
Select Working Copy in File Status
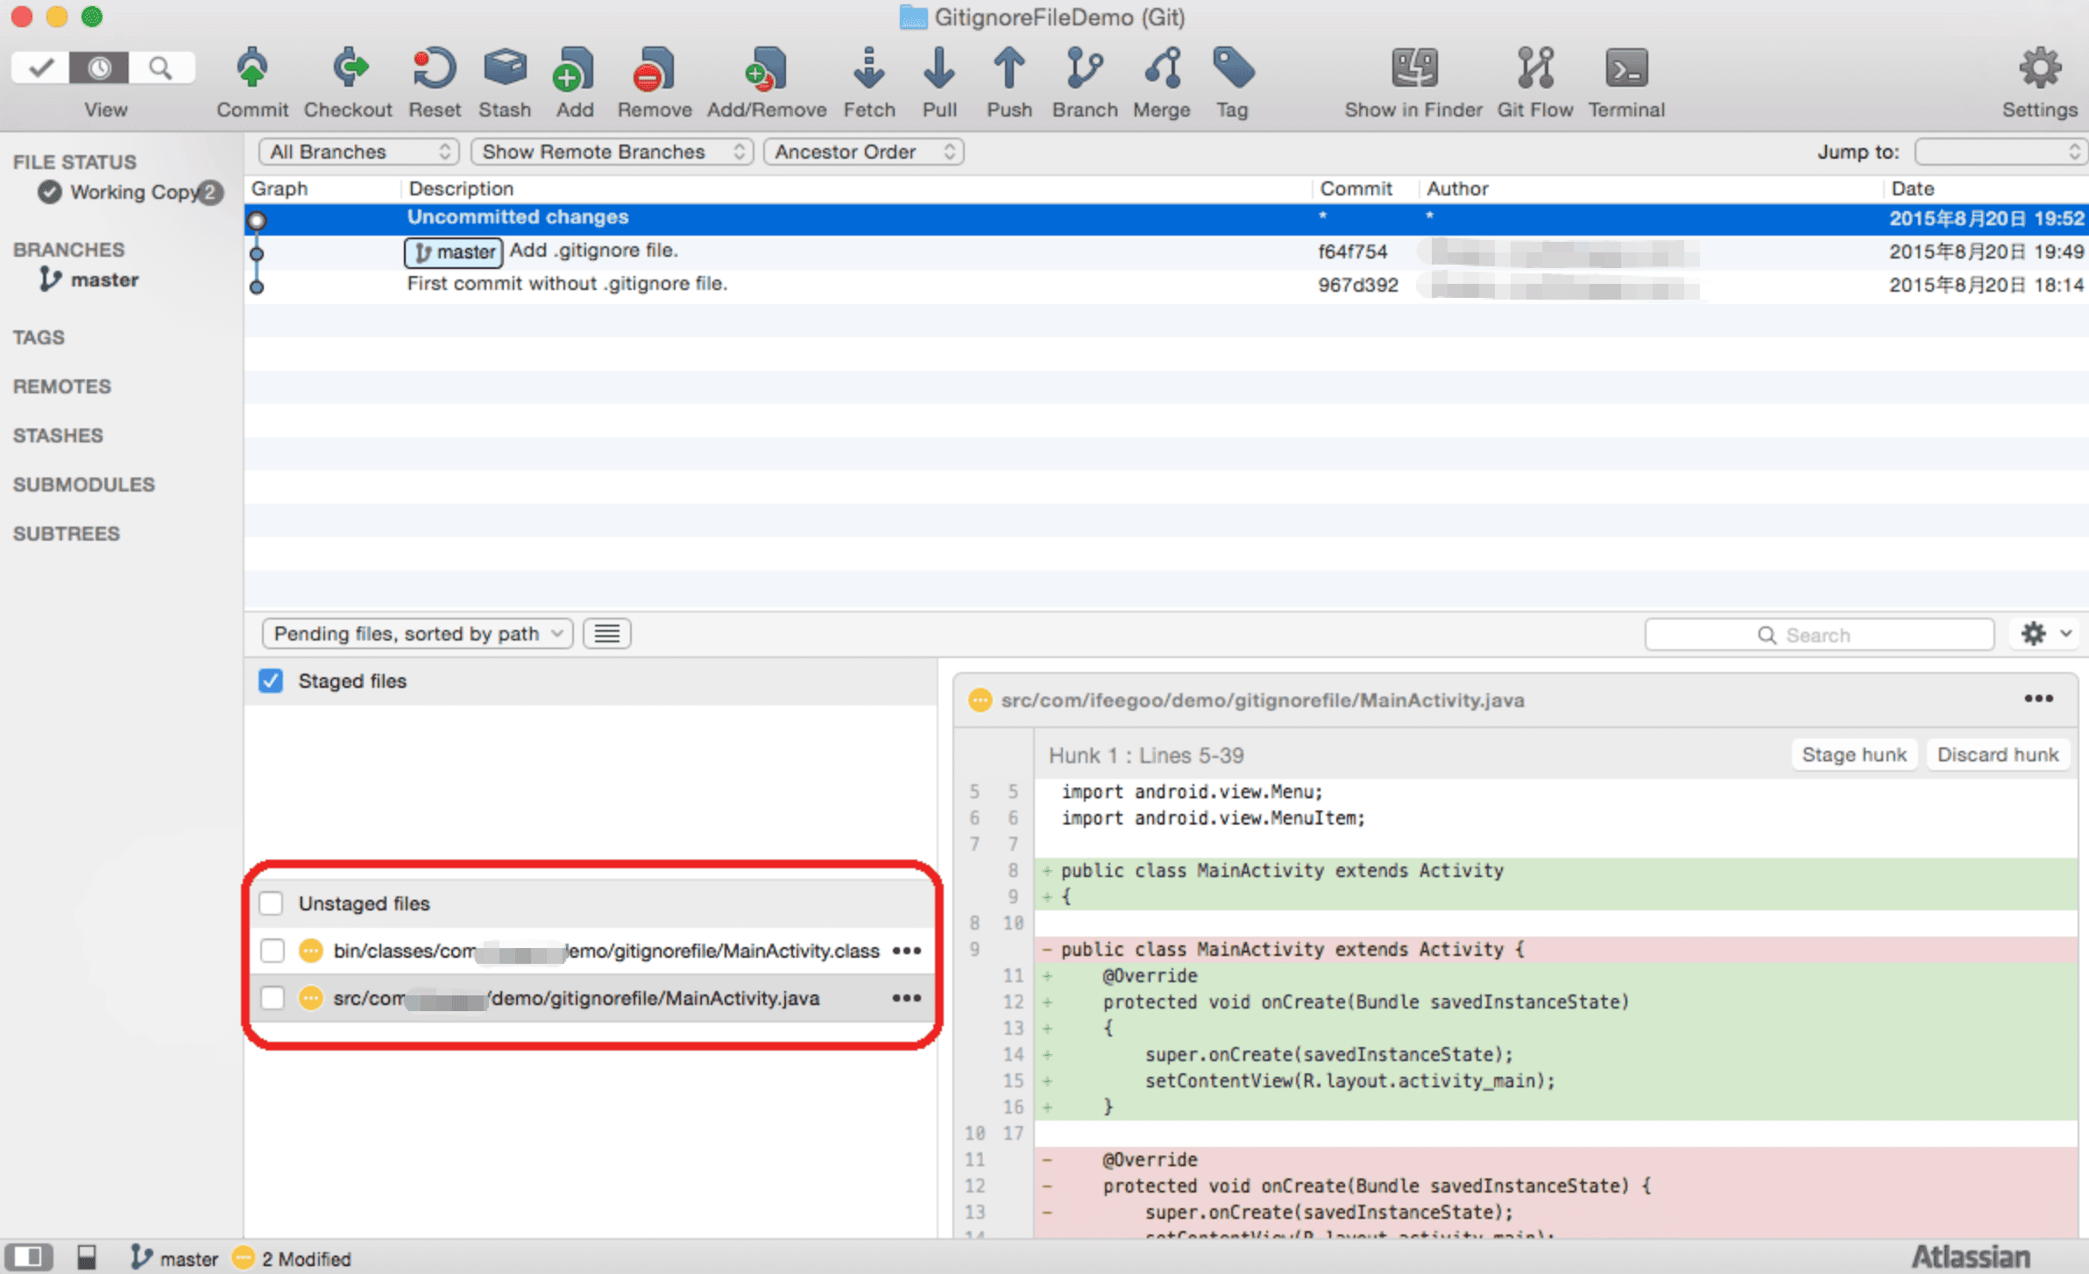point(131,192)
